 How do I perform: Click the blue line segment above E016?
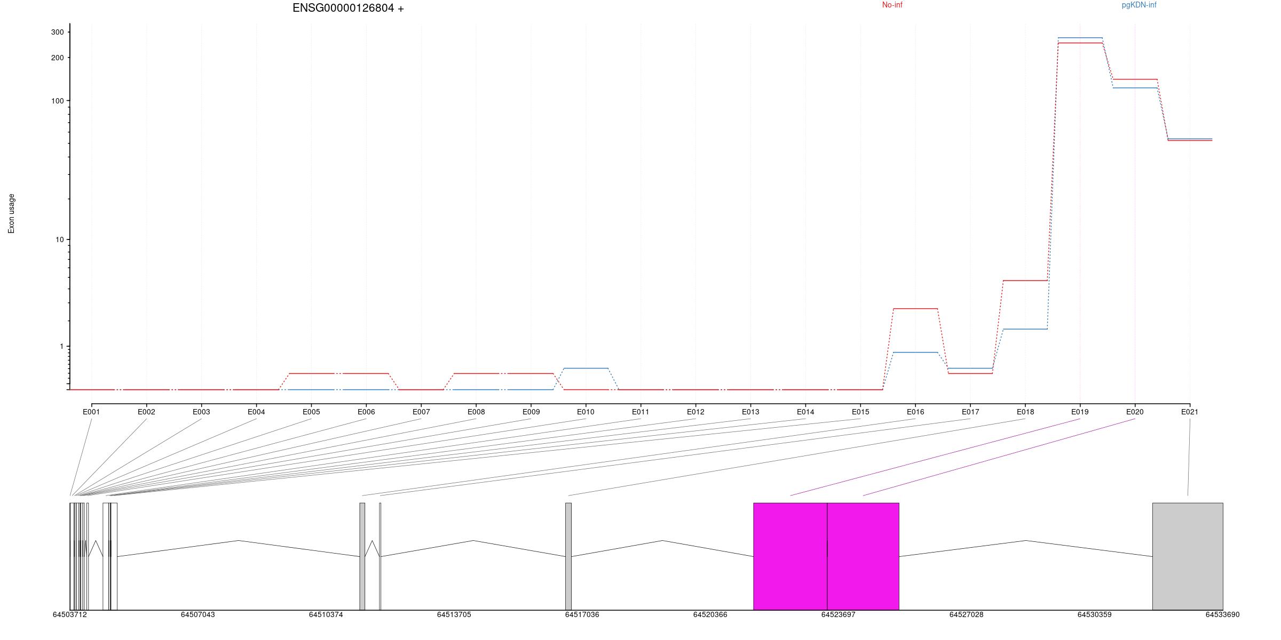pyautogui.click(x=915, y=352)
